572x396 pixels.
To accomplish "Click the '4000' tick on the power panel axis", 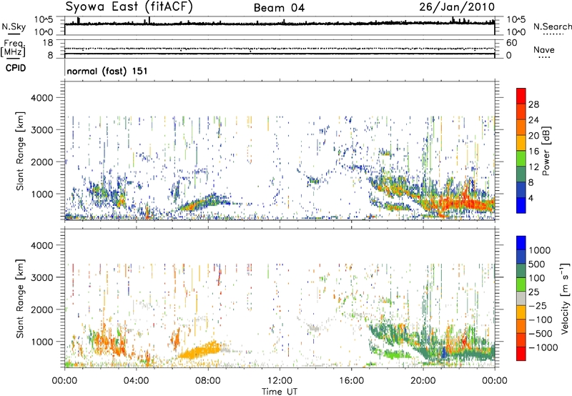I will [42, 98].
